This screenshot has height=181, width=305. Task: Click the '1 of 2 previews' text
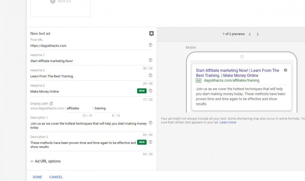pos(234,34)
